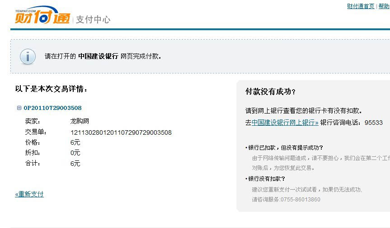Open the 财付通首页 link
The width and height of the screenshot is (390, 228).
pyautogui.click(x=361, y=6)
